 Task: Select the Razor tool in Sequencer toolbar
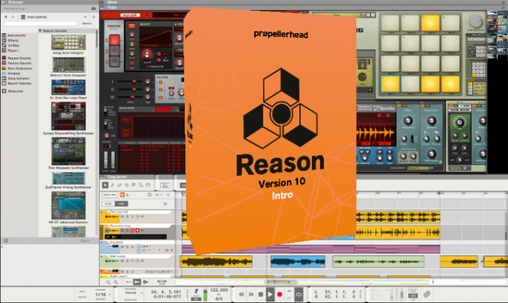pyautogui.click(x=127, y=185)
